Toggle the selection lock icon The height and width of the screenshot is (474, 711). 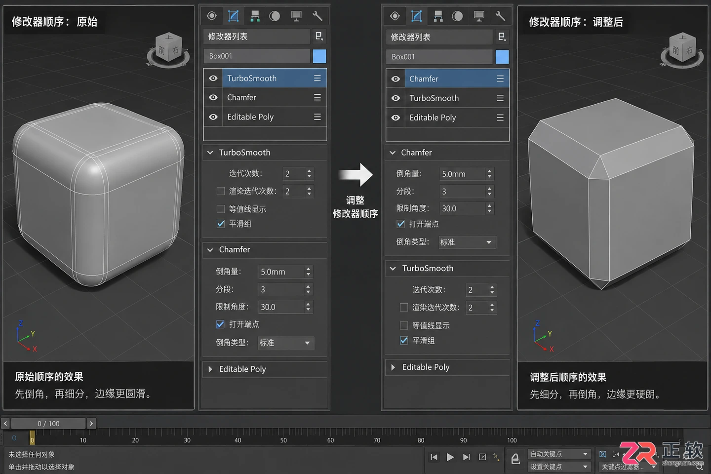point(515,459)
